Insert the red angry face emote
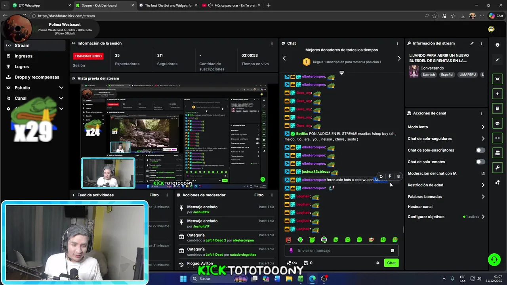The width and height of the screenshot is (507, 285). coord(288,239)
